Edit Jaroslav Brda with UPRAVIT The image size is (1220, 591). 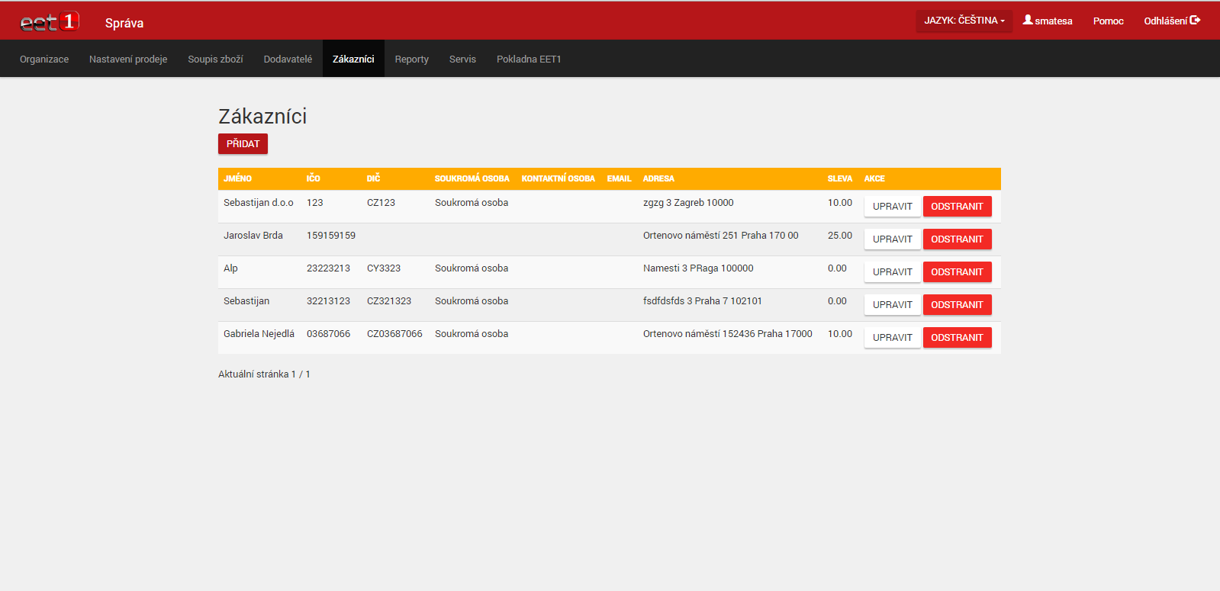pos(892,239)
